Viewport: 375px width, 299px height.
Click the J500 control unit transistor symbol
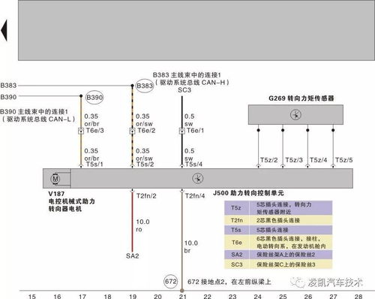(198, 179)
